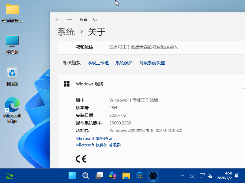The image size is (245, 183).
Task: Click the 设置 window title text
Action: 84,20
